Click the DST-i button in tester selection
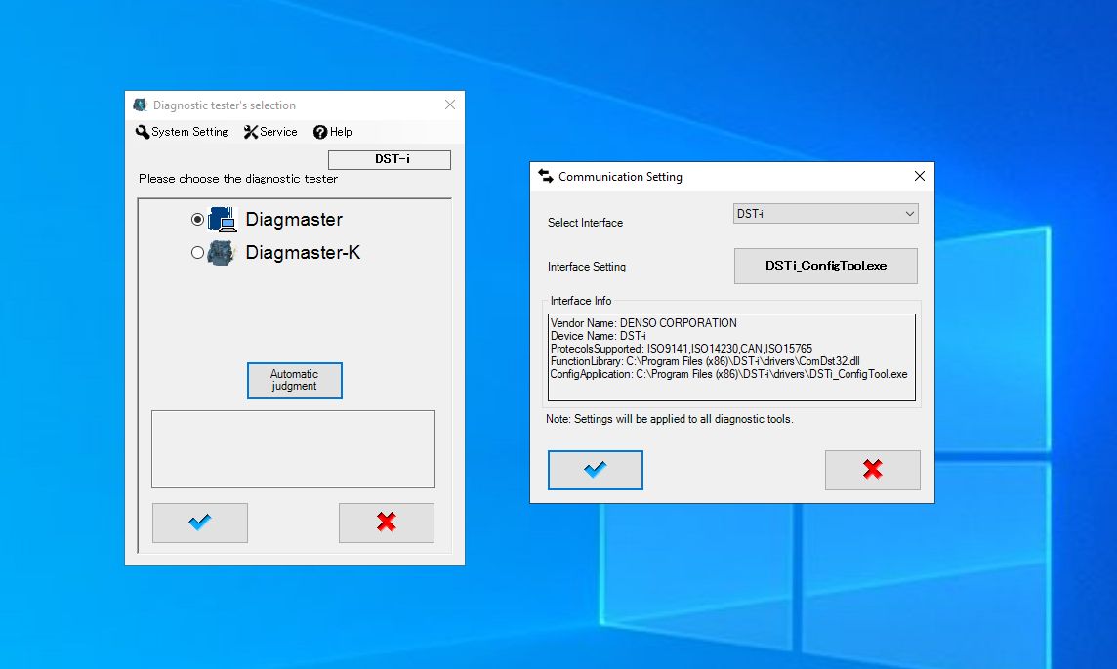Screen dimensions: 1117x669 pos(390,159)
